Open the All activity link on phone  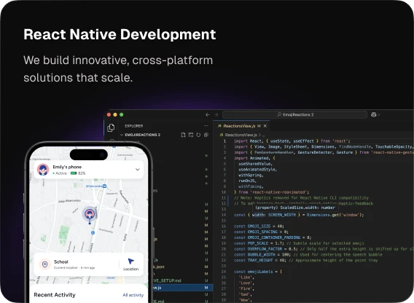pyautogui.click(x=133, y=295)
